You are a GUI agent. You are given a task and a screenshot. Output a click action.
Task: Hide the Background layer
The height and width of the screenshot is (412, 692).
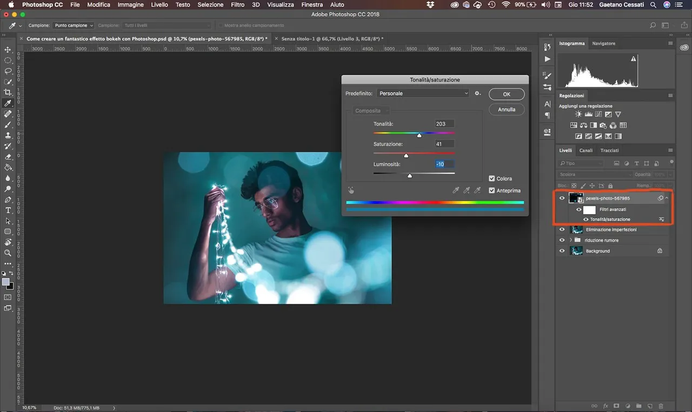point(562,251)
